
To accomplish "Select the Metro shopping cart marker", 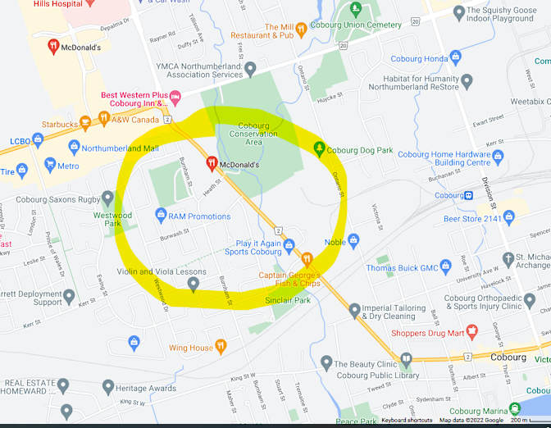I will click(50, 165).
